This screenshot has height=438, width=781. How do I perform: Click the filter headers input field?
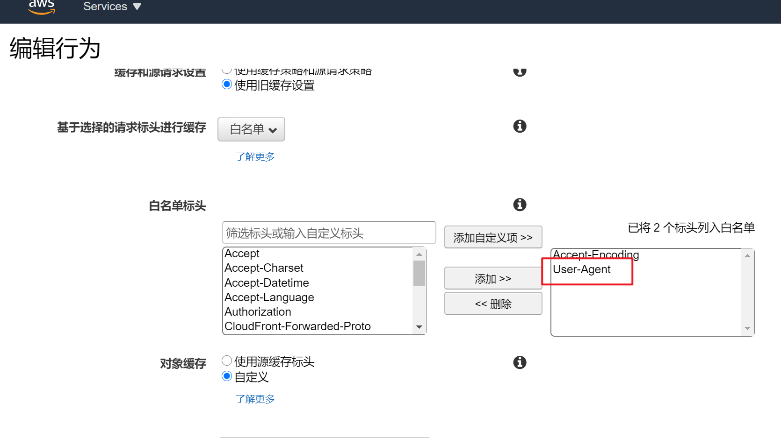329,233
